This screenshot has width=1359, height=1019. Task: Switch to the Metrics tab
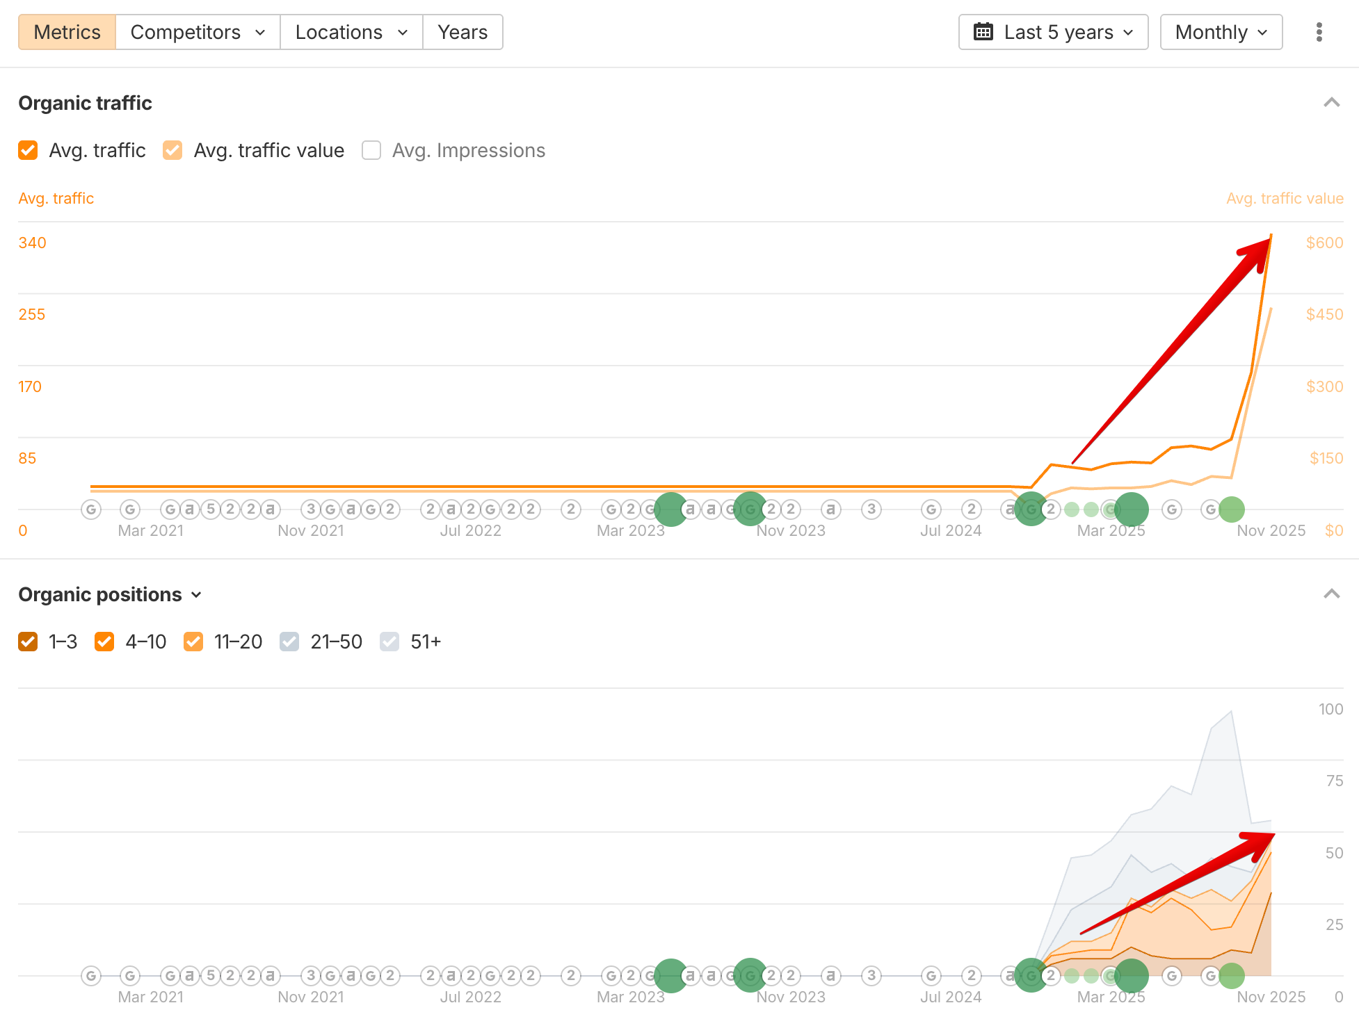(67, 32)
